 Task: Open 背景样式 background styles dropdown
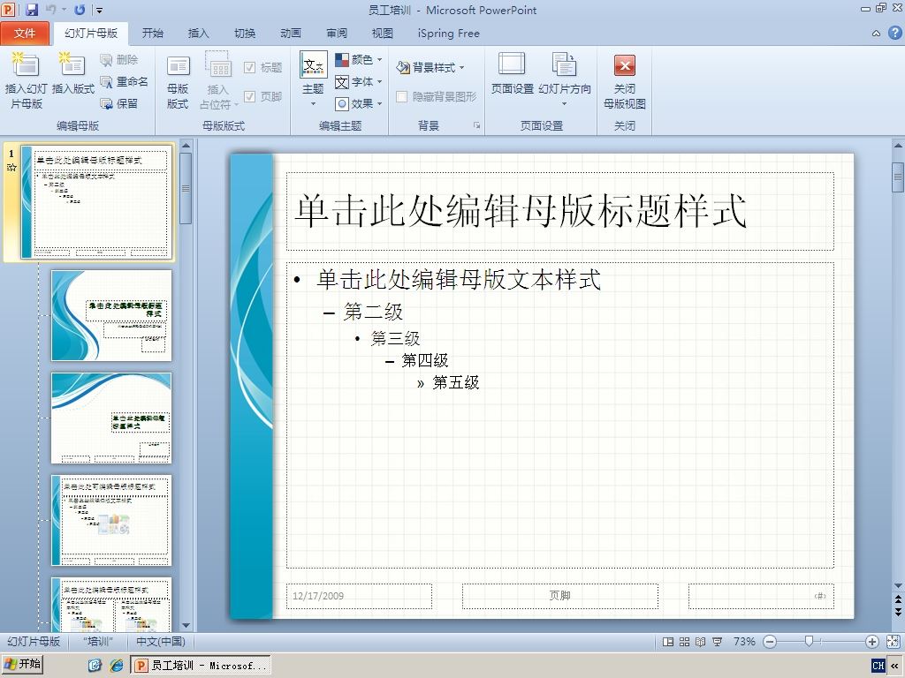tap(430, 67)
